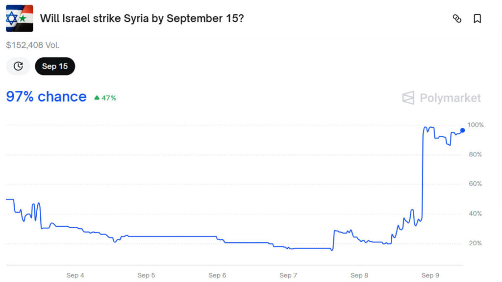Click the Sep 7 axis label

coord(288,275)
